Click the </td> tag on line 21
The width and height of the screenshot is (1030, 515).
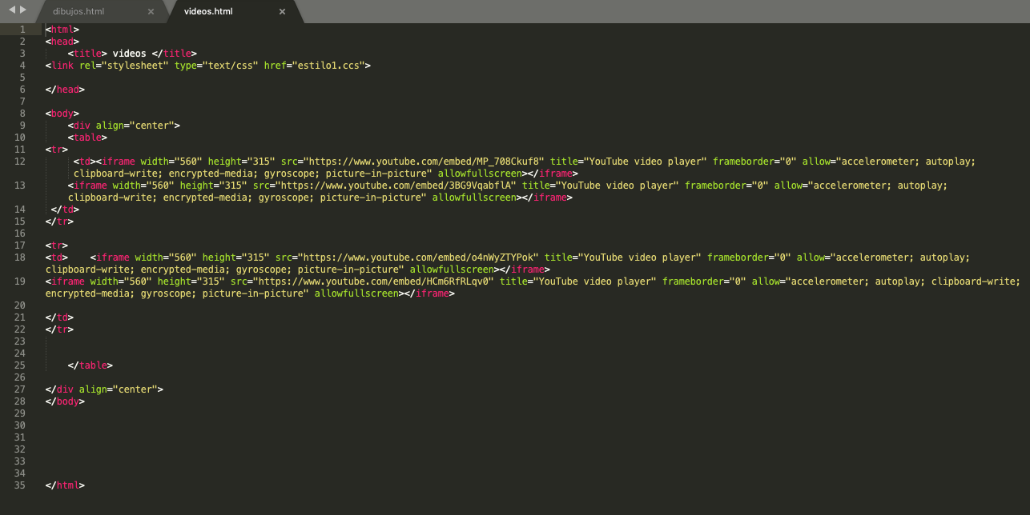tap(59, 317)
